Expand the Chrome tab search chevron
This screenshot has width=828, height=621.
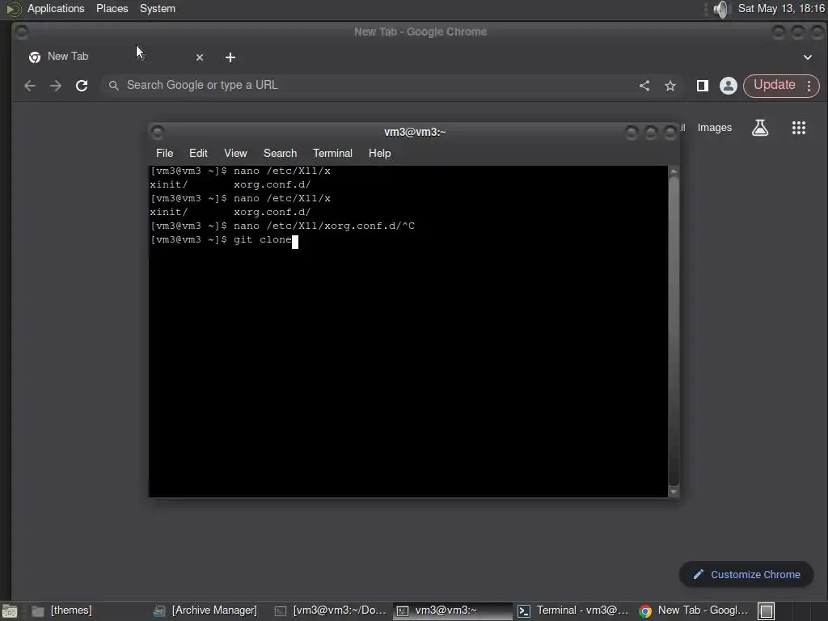(x=808, y=57)
